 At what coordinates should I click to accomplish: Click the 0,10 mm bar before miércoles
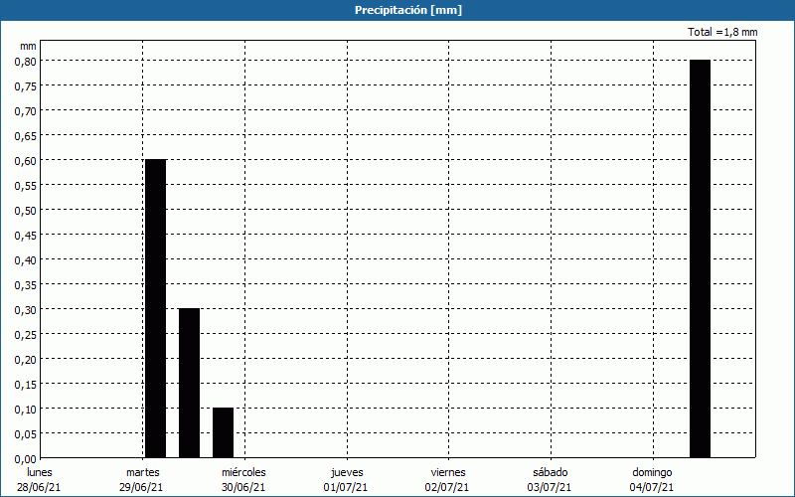[x=223, y=432]
